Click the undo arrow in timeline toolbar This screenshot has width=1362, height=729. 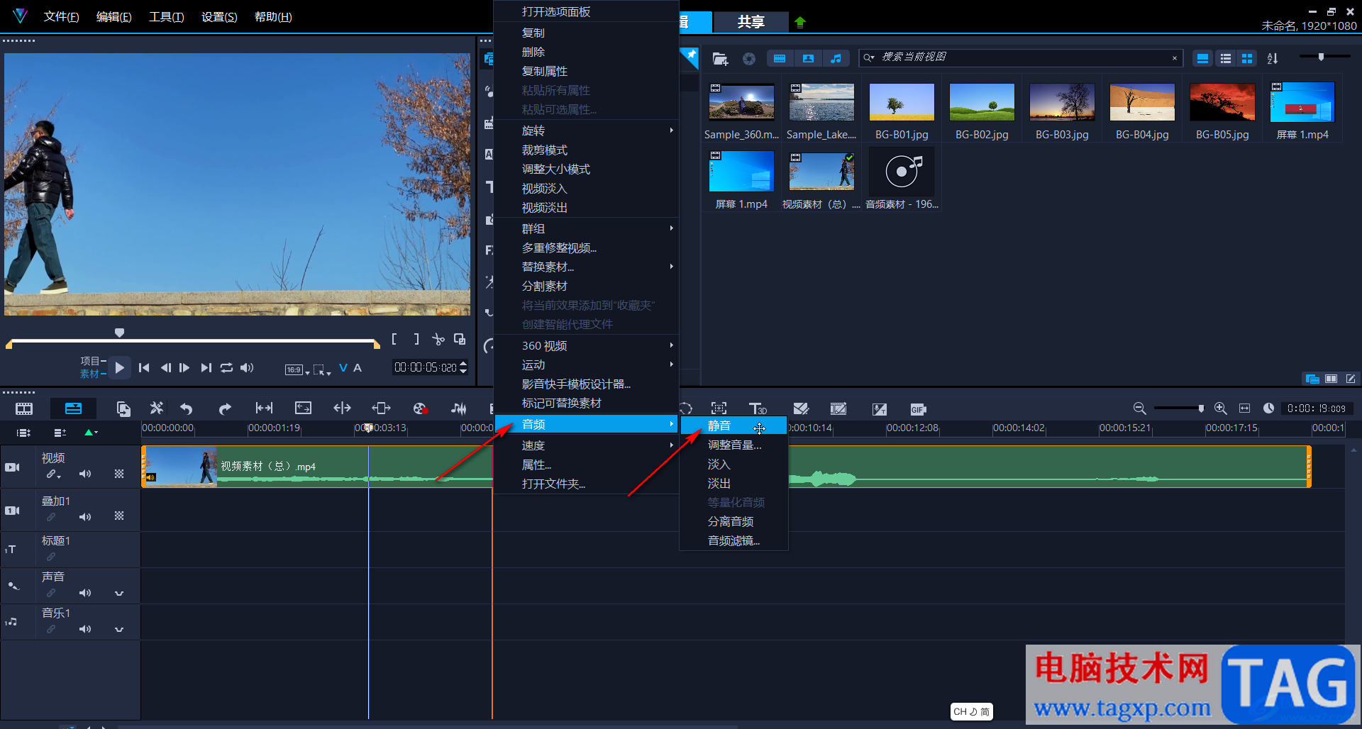(x=187, y=408)
